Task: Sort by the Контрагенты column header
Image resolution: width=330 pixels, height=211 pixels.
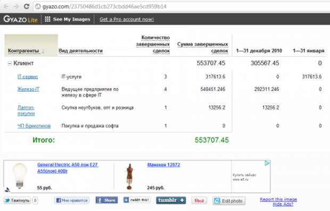Action: [x=23, y=51]
